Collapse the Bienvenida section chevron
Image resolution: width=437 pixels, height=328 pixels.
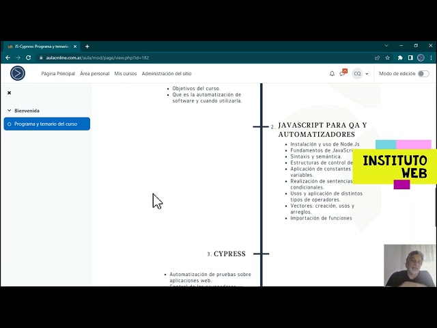pos(9,111)
